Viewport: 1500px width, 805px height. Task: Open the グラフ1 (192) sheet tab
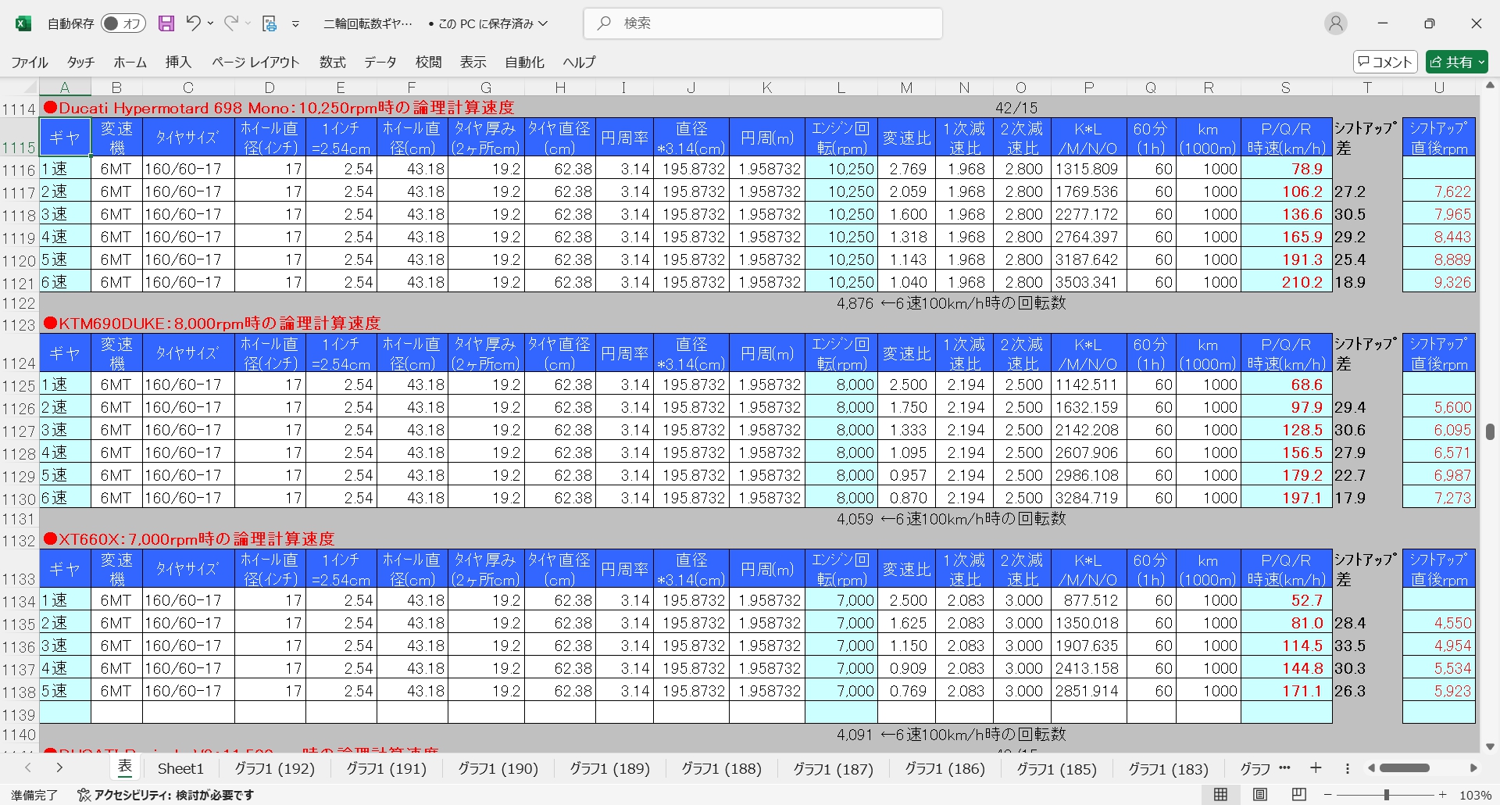coord(275,768)
